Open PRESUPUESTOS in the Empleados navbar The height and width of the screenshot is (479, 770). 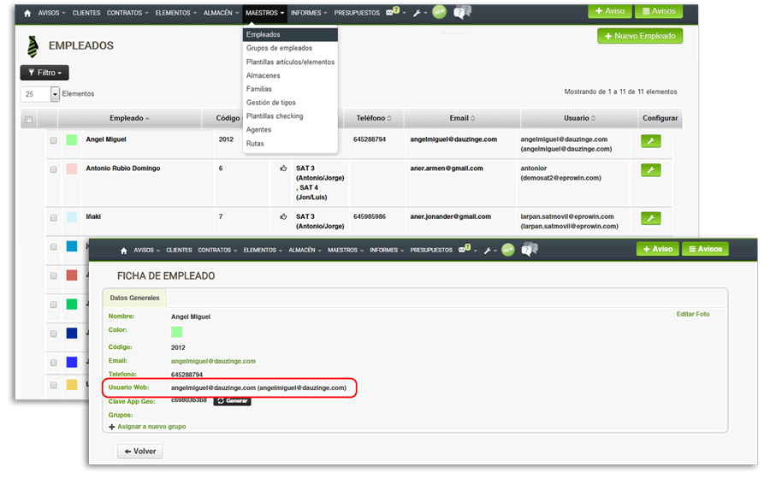357,13
